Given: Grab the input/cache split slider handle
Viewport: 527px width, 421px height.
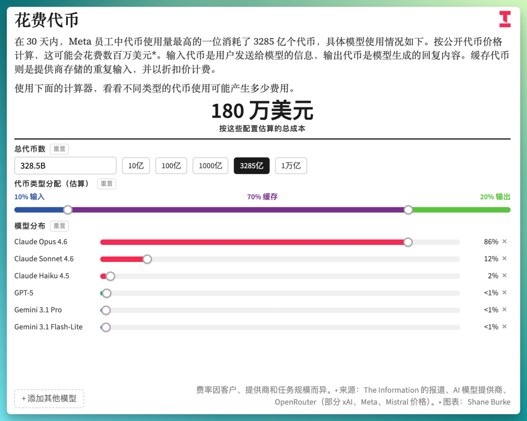Looking at the screenshot, I should 68,210.
